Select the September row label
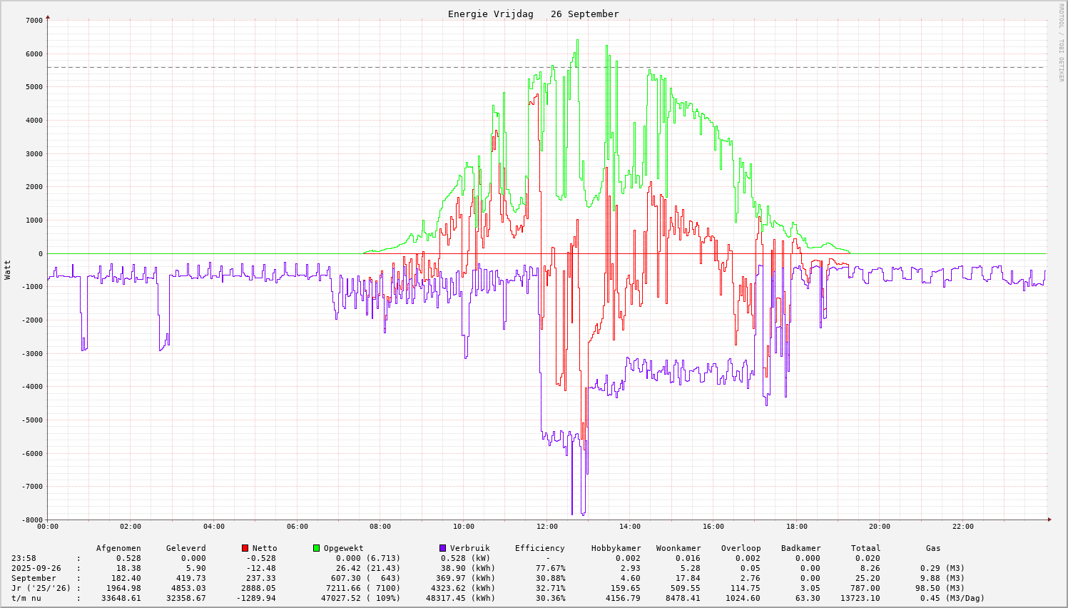Screen dimensions: 1068x608 tap(34, 578)
